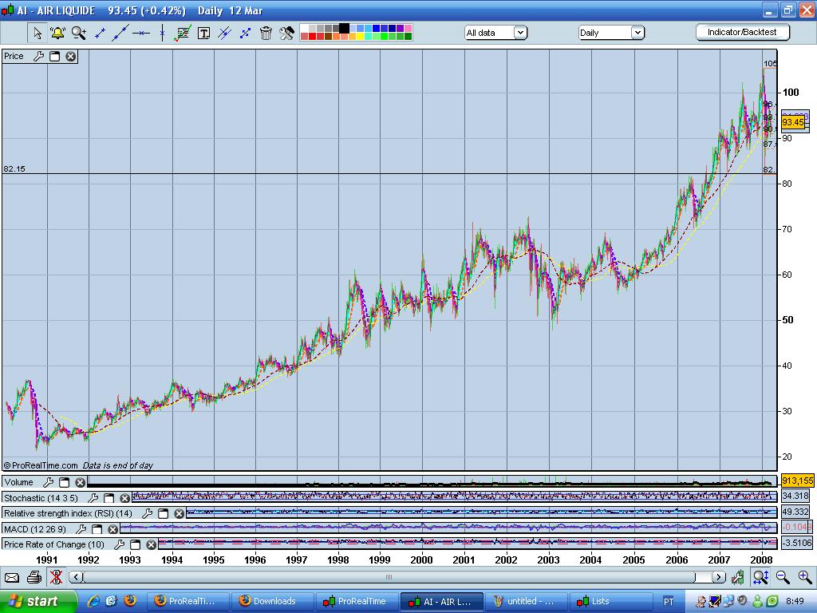Click the PT language indicator
817x613 pixels.
(x=669, y=602)
